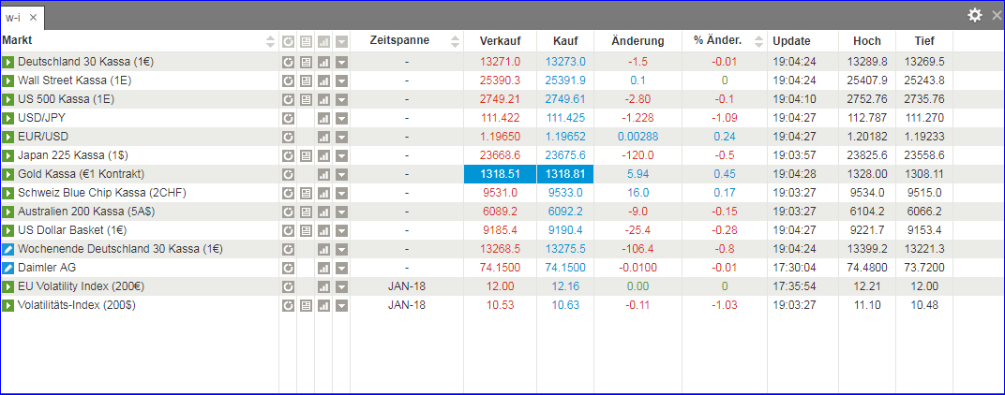Click the chart icon for Volatilitäts-Index
Screen dimensions: 1005x395
[x=323, y=305]
